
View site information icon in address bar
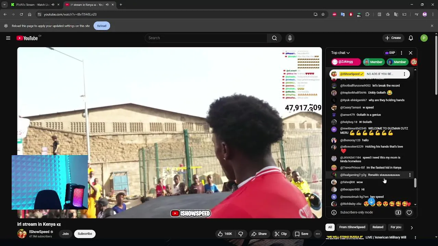(x=39, y=14)
